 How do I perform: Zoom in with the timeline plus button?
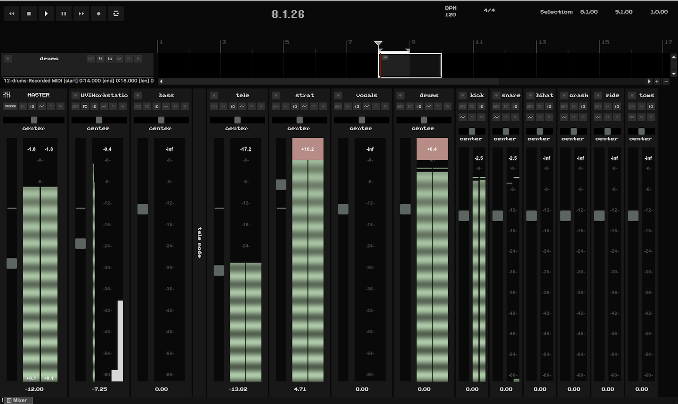(x=657, y=81)
